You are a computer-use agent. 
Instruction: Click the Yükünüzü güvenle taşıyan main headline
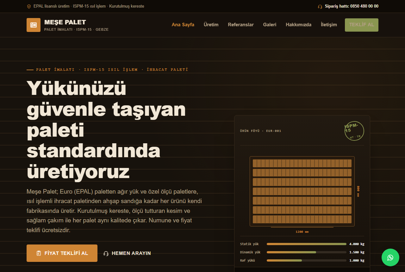click(106, 130)
